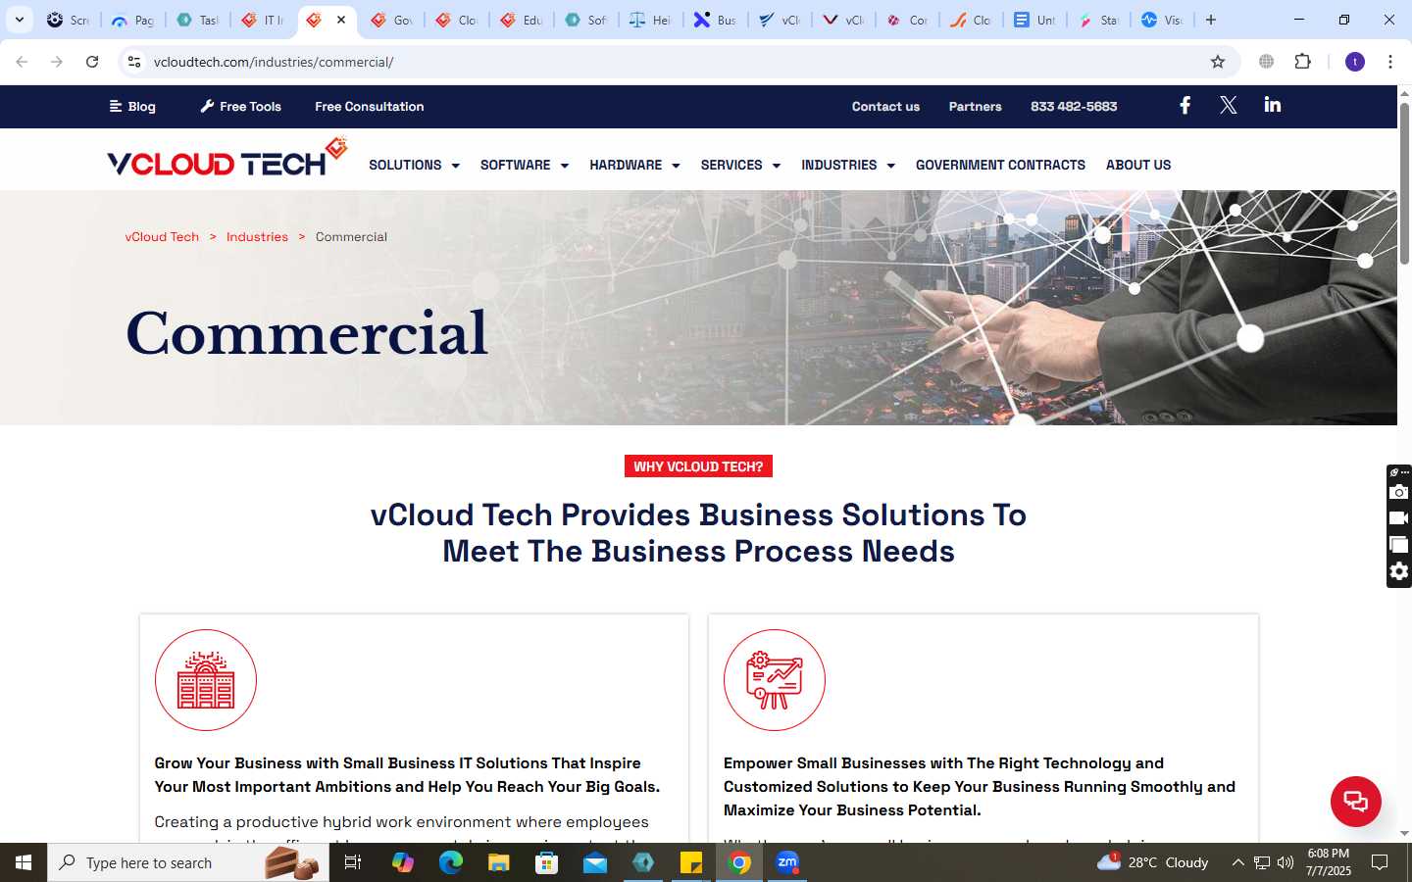Screen dimensions: 1412x882
Task: Open the Hardware navigation menu
Action: pos(634,165)
